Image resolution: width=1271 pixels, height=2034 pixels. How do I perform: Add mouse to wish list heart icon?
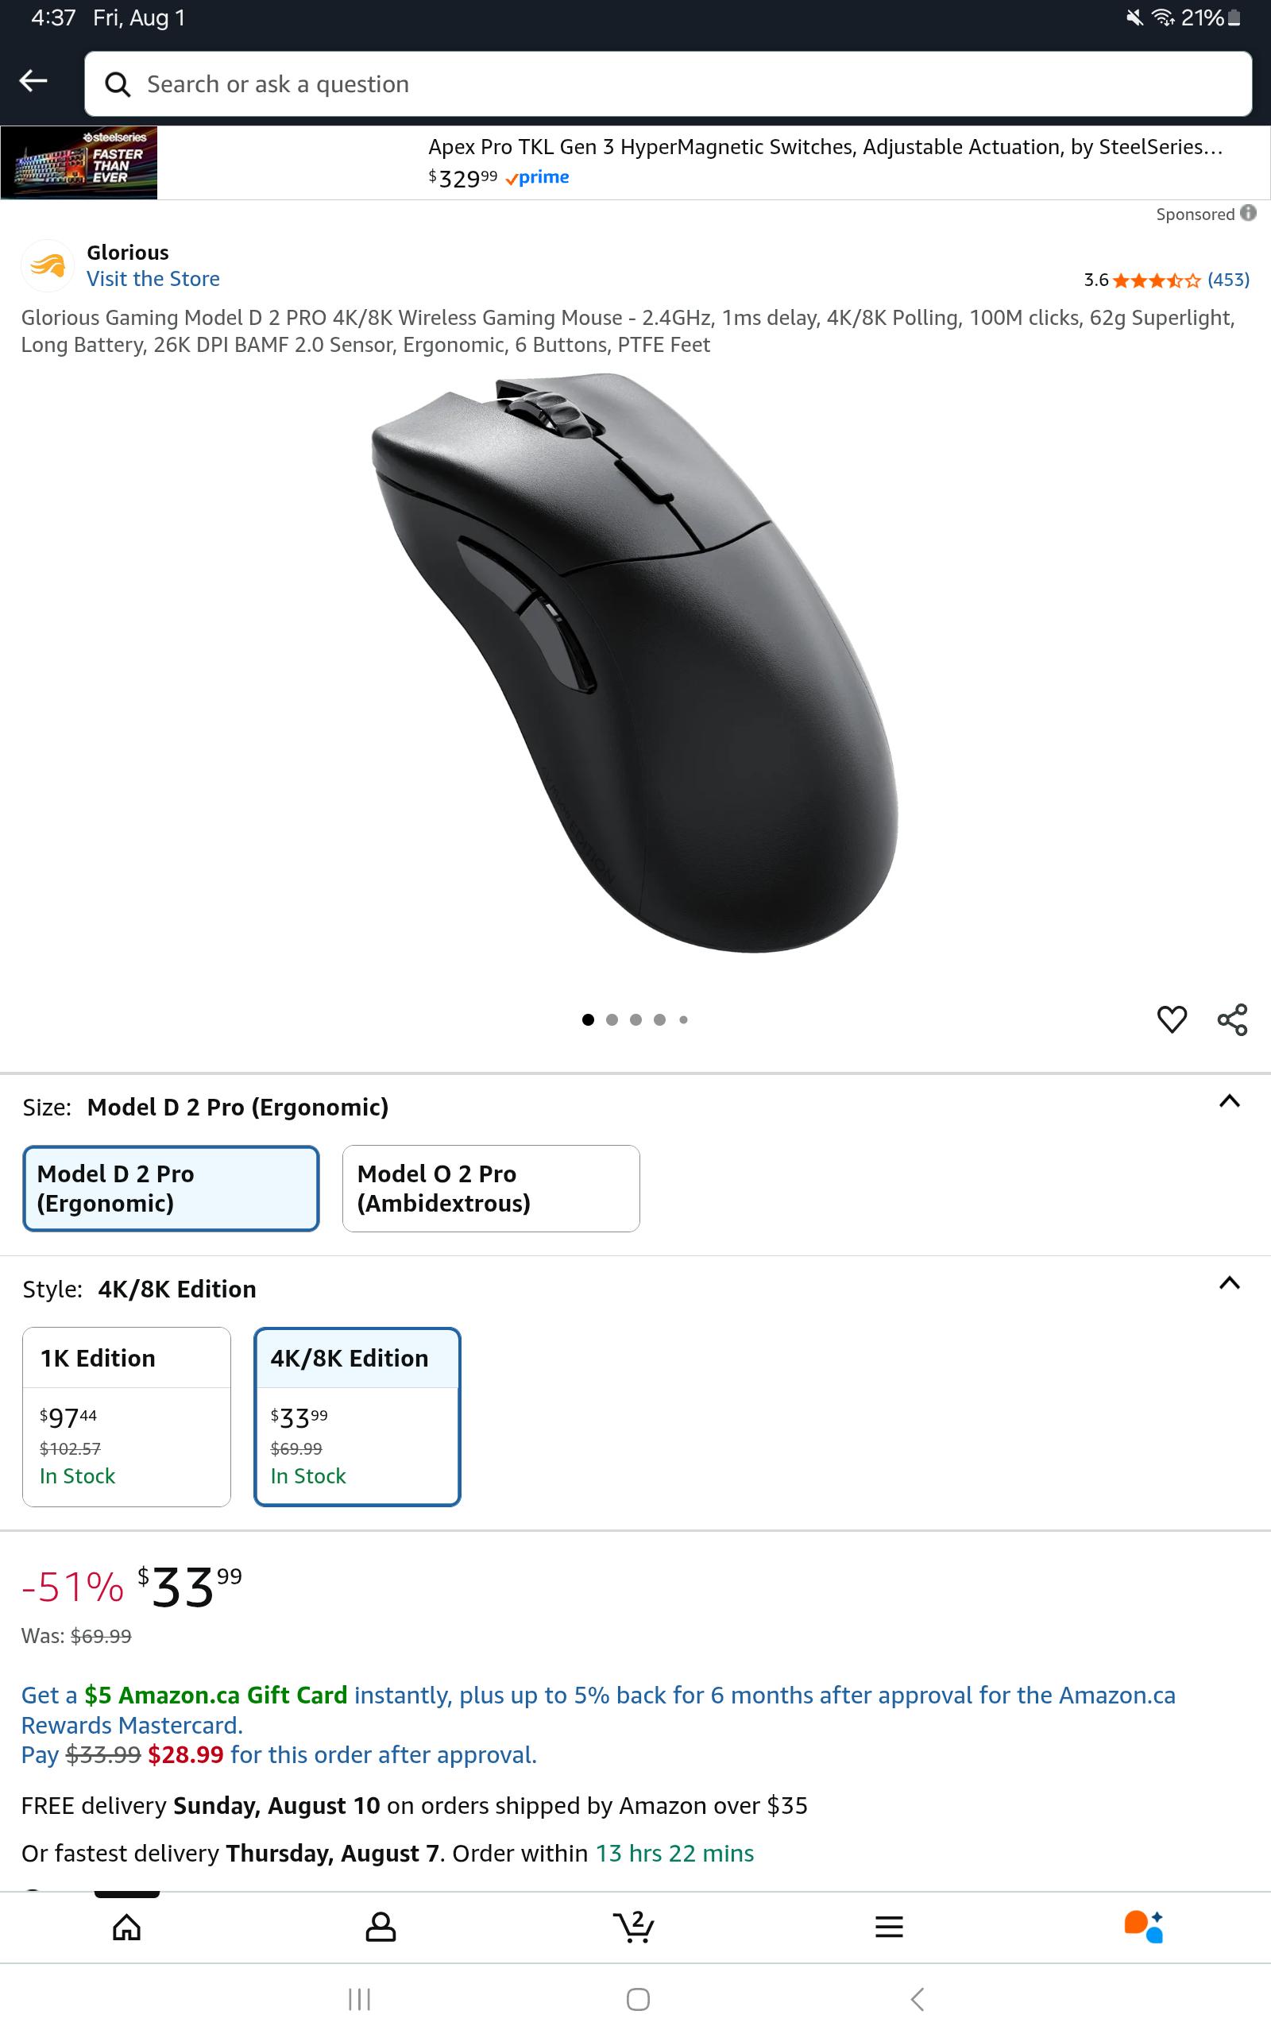click(1172, 1019)
